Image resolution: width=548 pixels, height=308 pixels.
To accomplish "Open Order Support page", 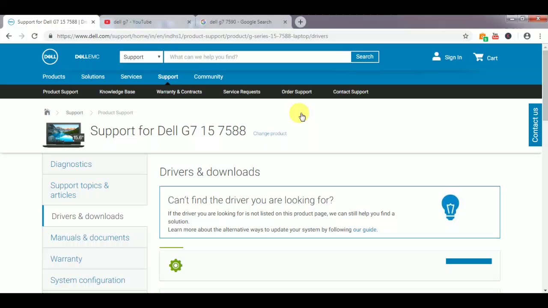I will pos(297,92).
